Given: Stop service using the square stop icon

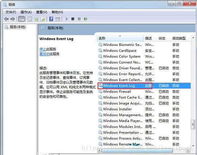Looking at the screenshot, I should (73, 19).
